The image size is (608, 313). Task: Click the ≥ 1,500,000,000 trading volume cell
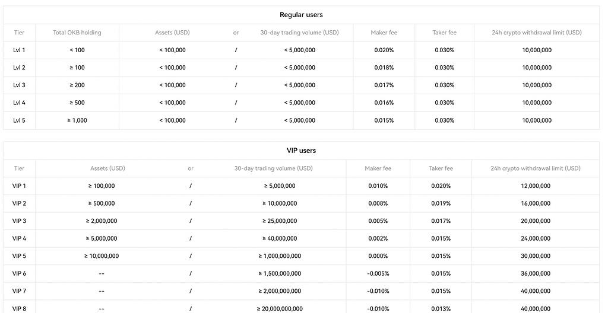coord(280,273)
